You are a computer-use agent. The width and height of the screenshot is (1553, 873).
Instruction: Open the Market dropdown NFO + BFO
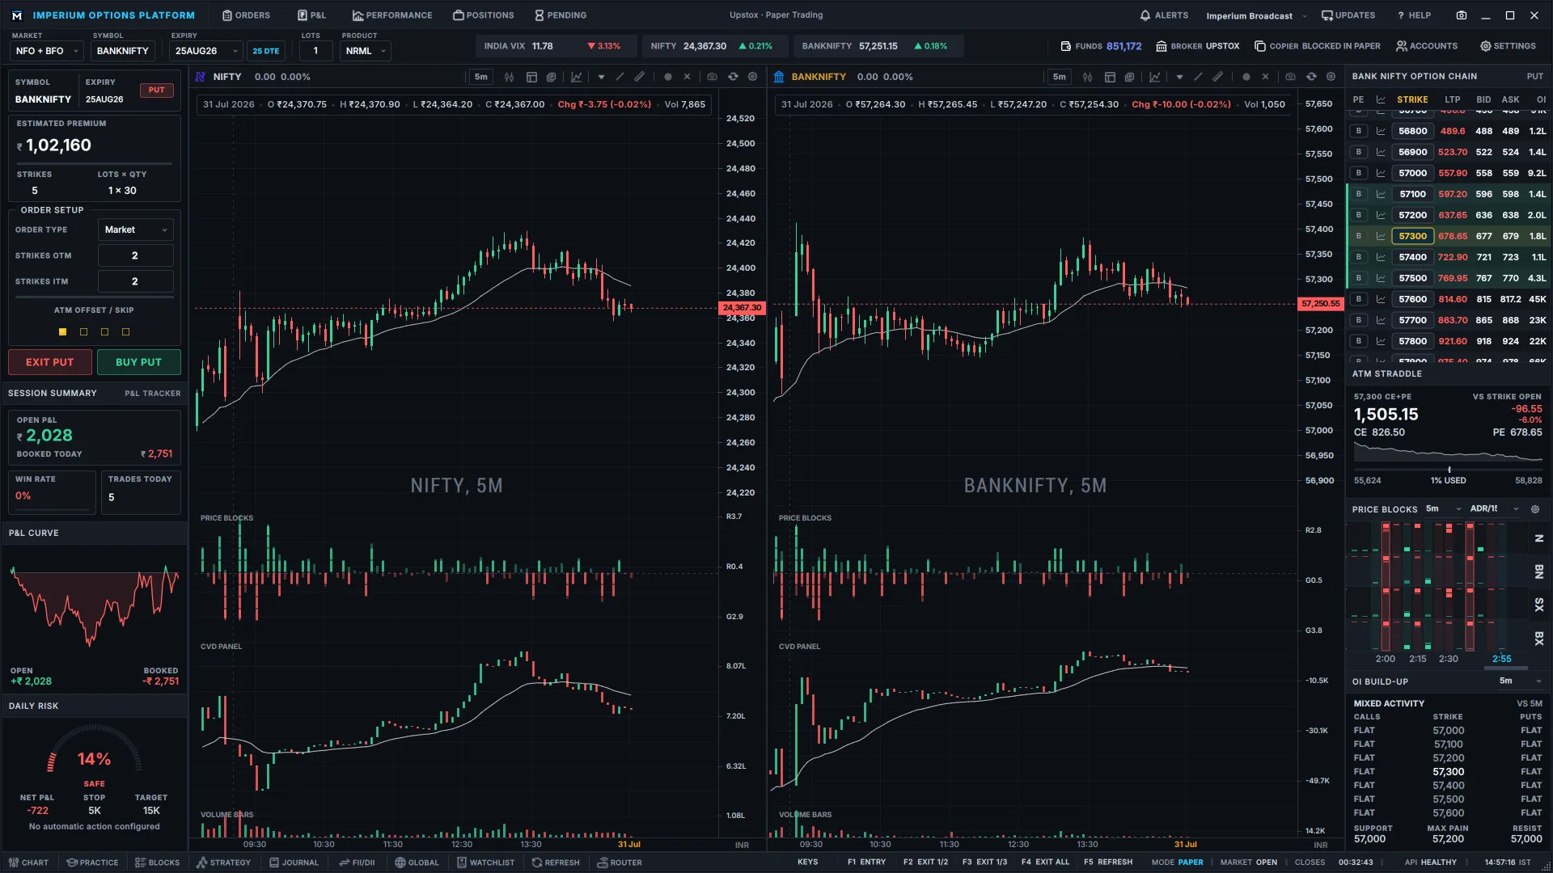click(x=48, y=51)
